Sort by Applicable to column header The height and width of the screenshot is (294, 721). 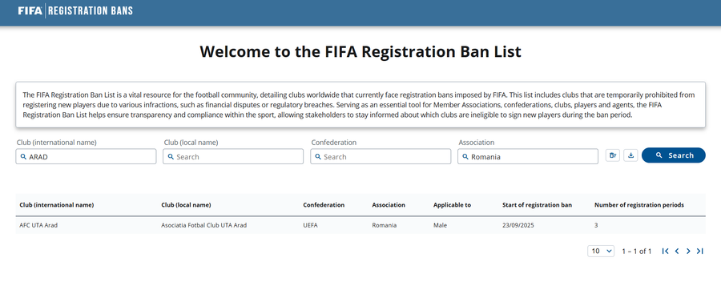(452, 205)
